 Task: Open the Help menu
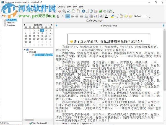point(81,7)
